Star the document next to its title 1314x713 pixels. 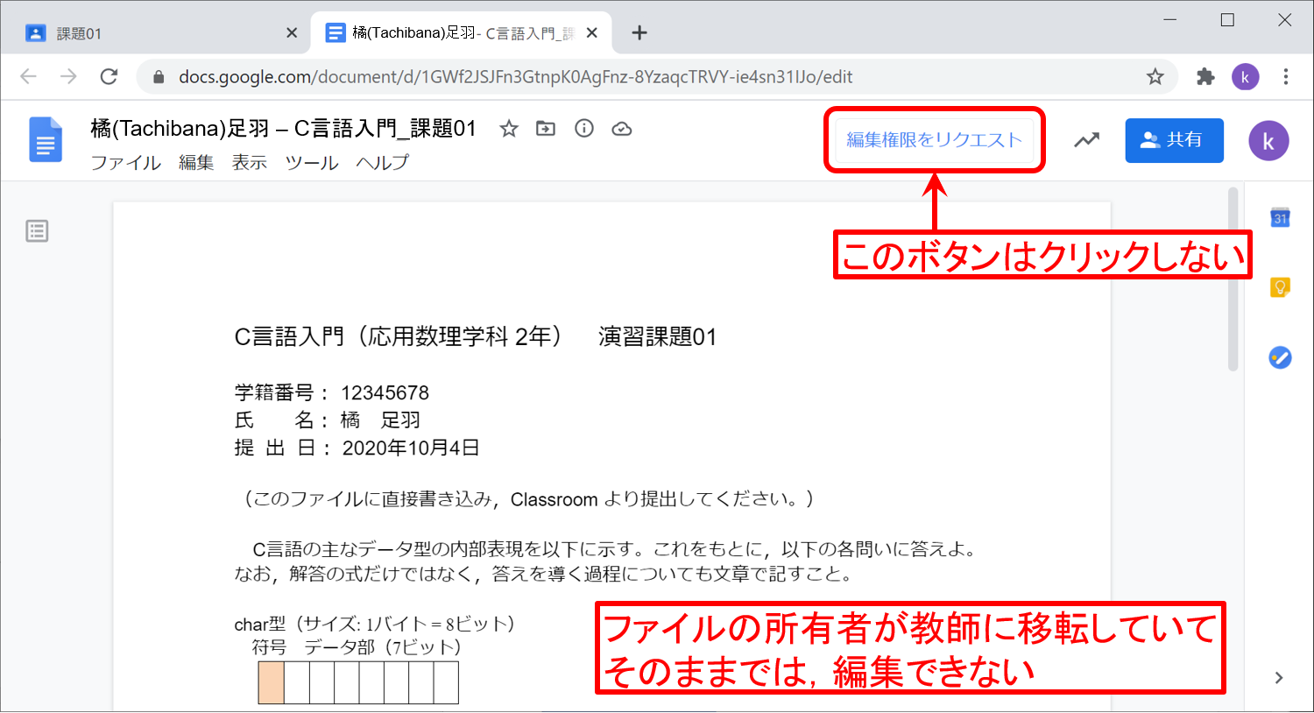[x=509, y=129]
